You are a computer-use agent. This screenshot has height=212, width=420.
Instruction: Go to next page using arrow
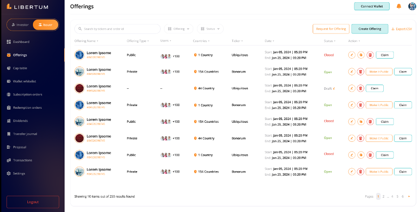(x=409, y=197)
